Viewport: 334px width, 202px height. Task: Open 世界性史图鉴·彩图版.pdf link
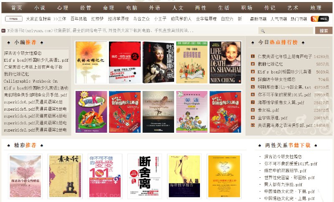(289, 177)
